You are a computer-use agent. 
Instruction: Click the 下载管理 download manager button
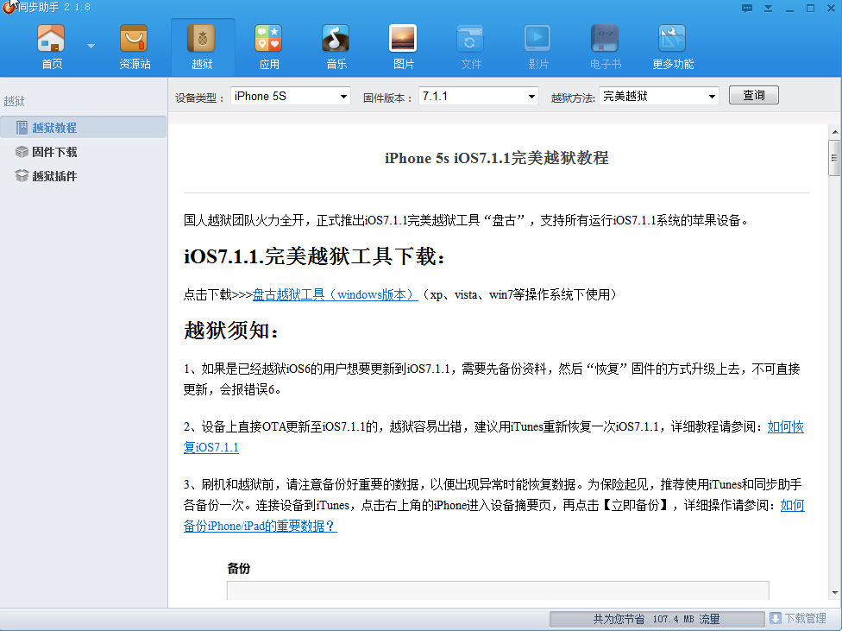[798, 619]
